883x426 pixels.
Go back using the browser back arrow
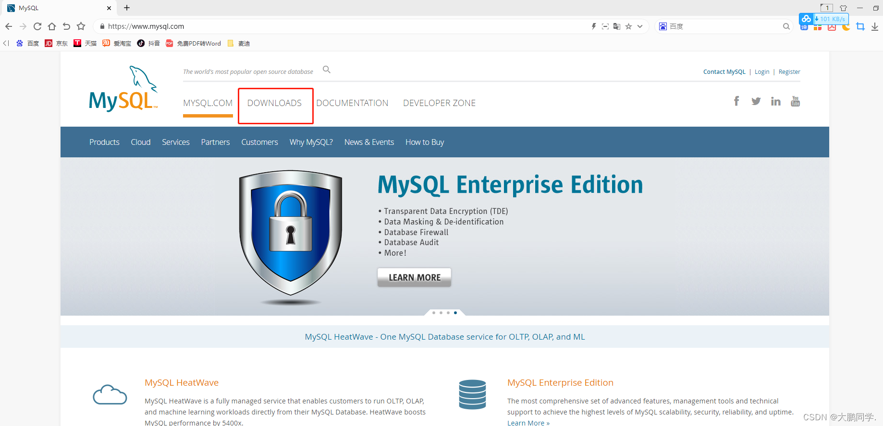(9, 26)
